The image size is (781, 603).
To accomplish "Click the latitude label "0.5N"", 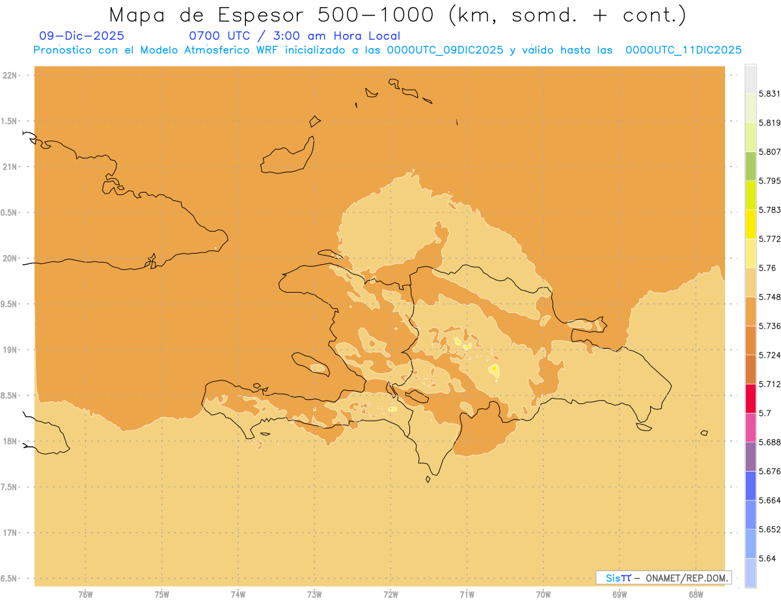I will click(x=10, y=213).
